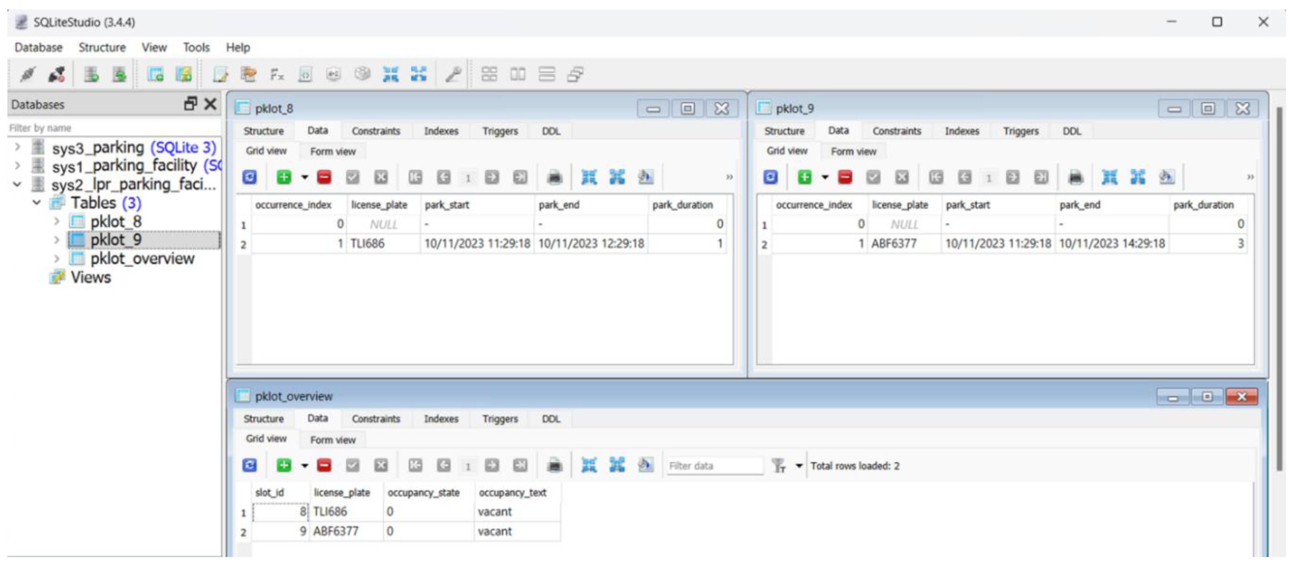Toggle Grid view in the pklot_overview window
1297x569 pixels.
point(267,439)
